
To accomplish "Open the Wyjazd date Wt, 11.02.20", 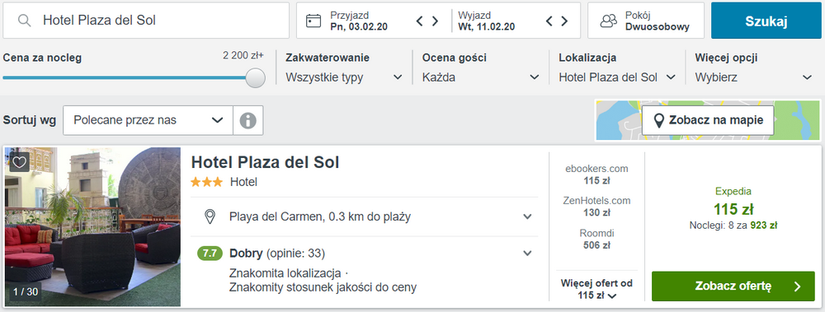I will pyautogui.click(x=486, y=21).
